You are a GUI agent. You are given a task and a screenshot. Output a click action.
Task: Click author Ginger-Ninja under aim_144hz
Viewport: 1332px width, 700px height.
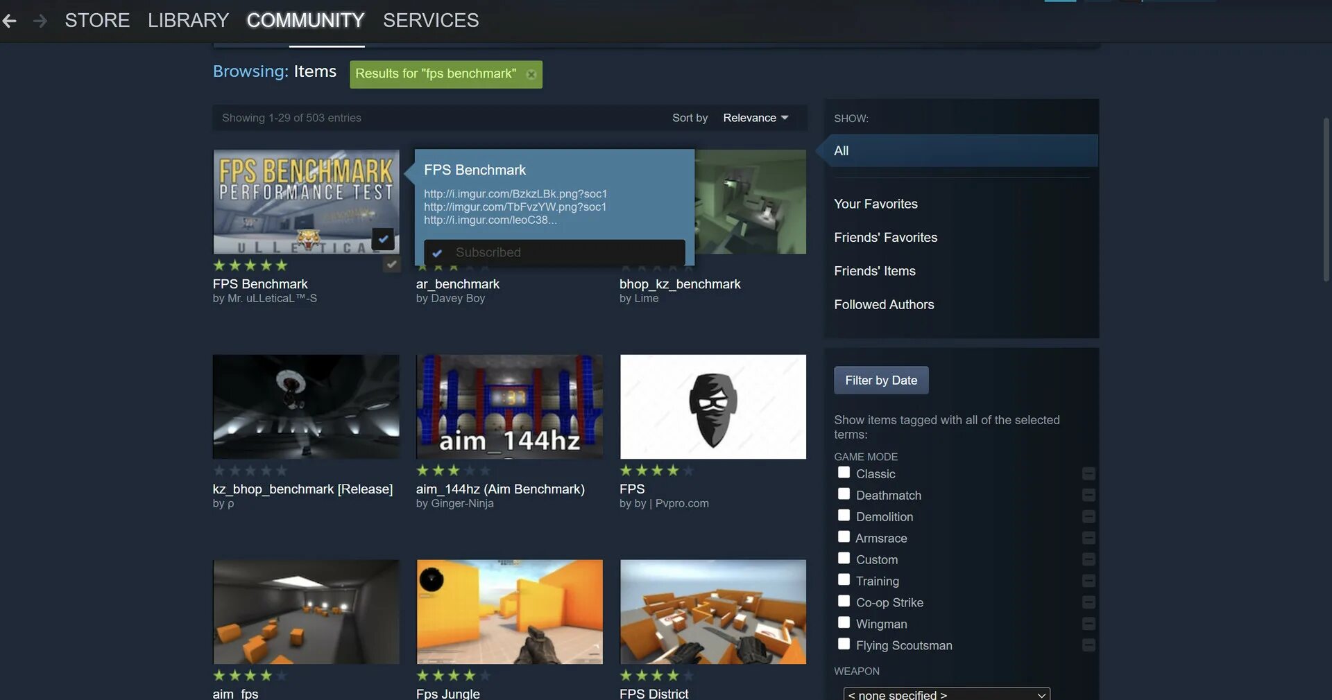[x=462, y=503]
